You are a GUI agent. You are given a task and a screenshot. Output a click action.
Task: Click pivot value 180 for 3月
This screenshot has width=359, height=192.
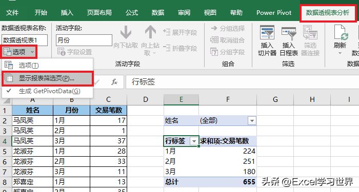[x=228, y=172]
